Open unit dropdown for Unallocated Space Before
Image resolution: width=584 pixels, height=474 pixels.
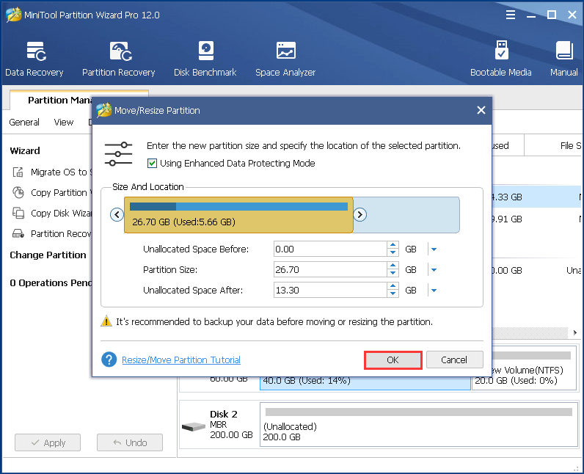(434, 249)
